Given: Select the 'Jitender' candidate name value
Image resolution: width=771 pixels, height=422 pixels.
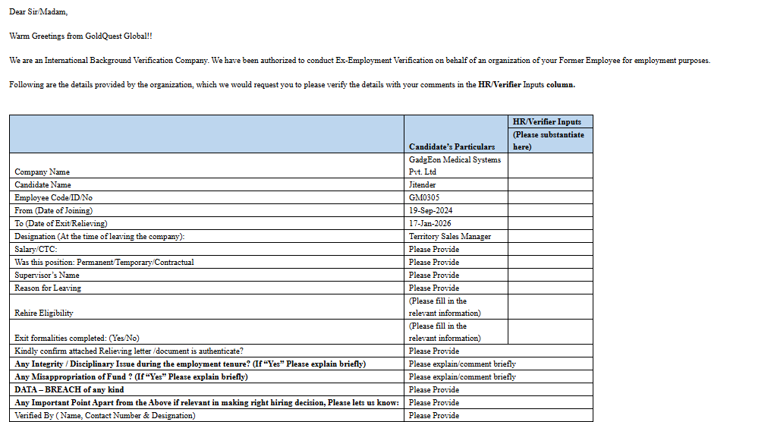Looking at the screenshot, I should click(423, 184).
